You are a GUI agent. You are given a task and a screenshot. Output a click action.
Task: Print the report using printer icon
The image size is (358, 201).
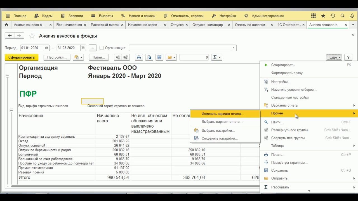pos(139,58)
